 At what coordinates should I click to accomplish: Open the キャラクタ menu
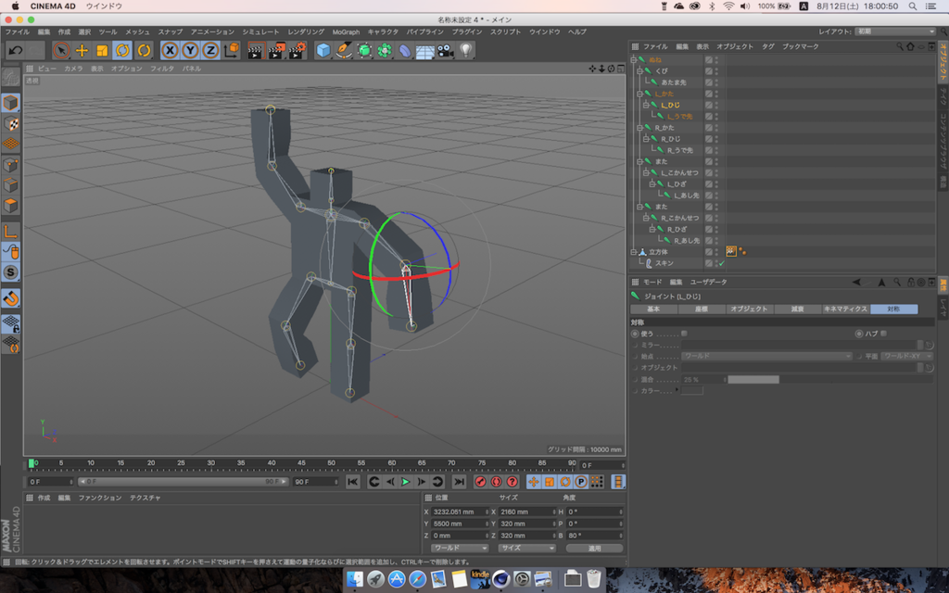coord(383,32)
